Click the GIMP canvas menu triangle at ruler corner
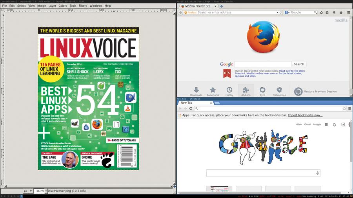 click(2, 10)
